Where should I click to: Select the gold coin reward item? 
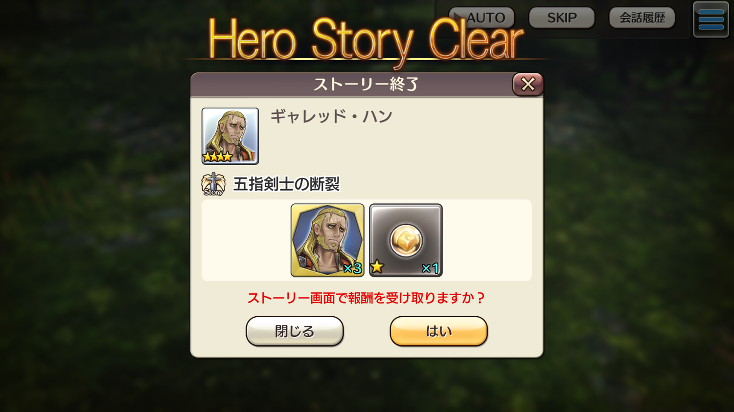406,240
